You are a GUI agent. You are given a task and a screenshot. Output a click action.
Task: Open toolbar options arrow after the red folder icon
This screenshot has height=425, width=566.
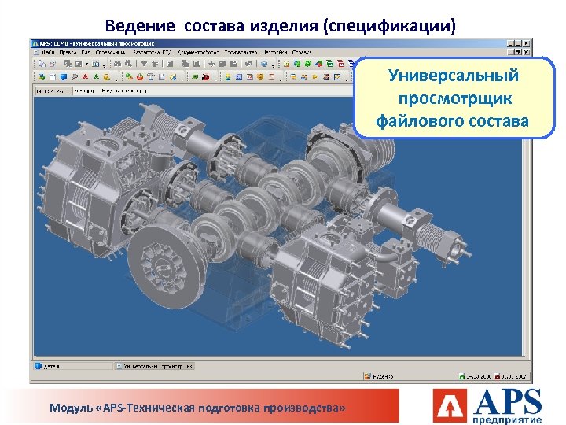pos(215,79)
